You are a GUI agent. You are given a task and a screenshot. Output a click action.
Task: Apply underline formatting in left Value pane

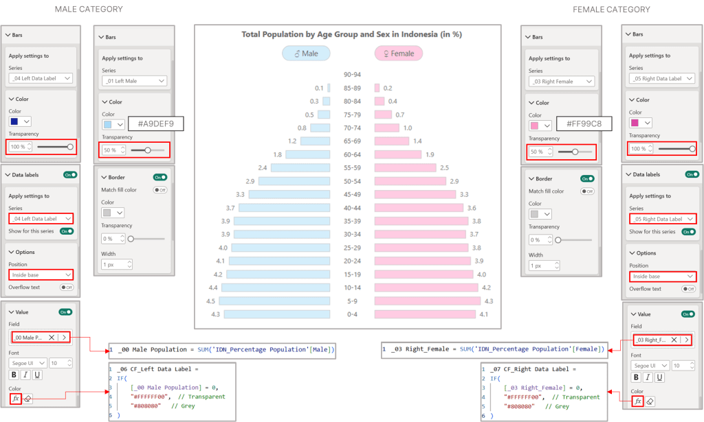pos(36,375)
